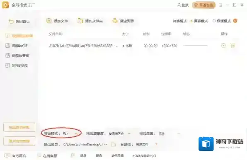Click the 录音 audio recording shortcut
Image resolution: width=247 pixels, height=160 pixels.
point(99,156)
